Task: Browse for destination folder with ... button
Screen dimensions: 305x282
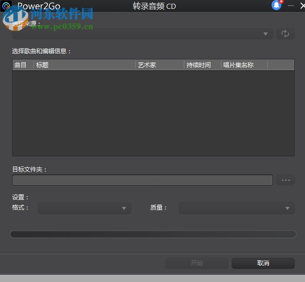Action: coord(286,180)
